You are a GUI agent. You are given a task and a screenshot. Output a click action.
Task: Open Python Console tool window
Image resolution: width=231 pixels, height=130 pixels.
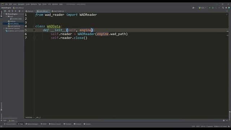[55, 124]
